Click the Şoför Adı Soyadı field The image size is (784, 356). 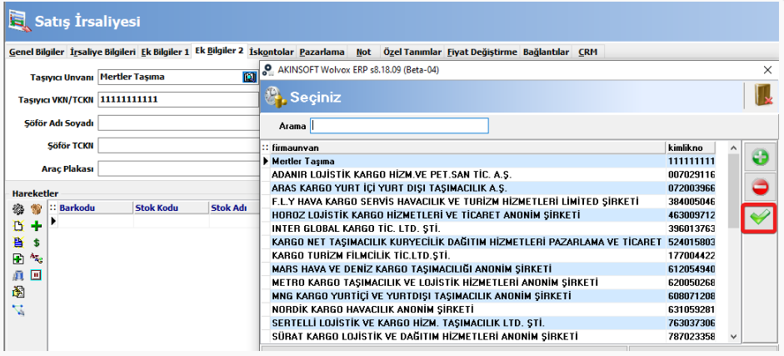point(178,123)
